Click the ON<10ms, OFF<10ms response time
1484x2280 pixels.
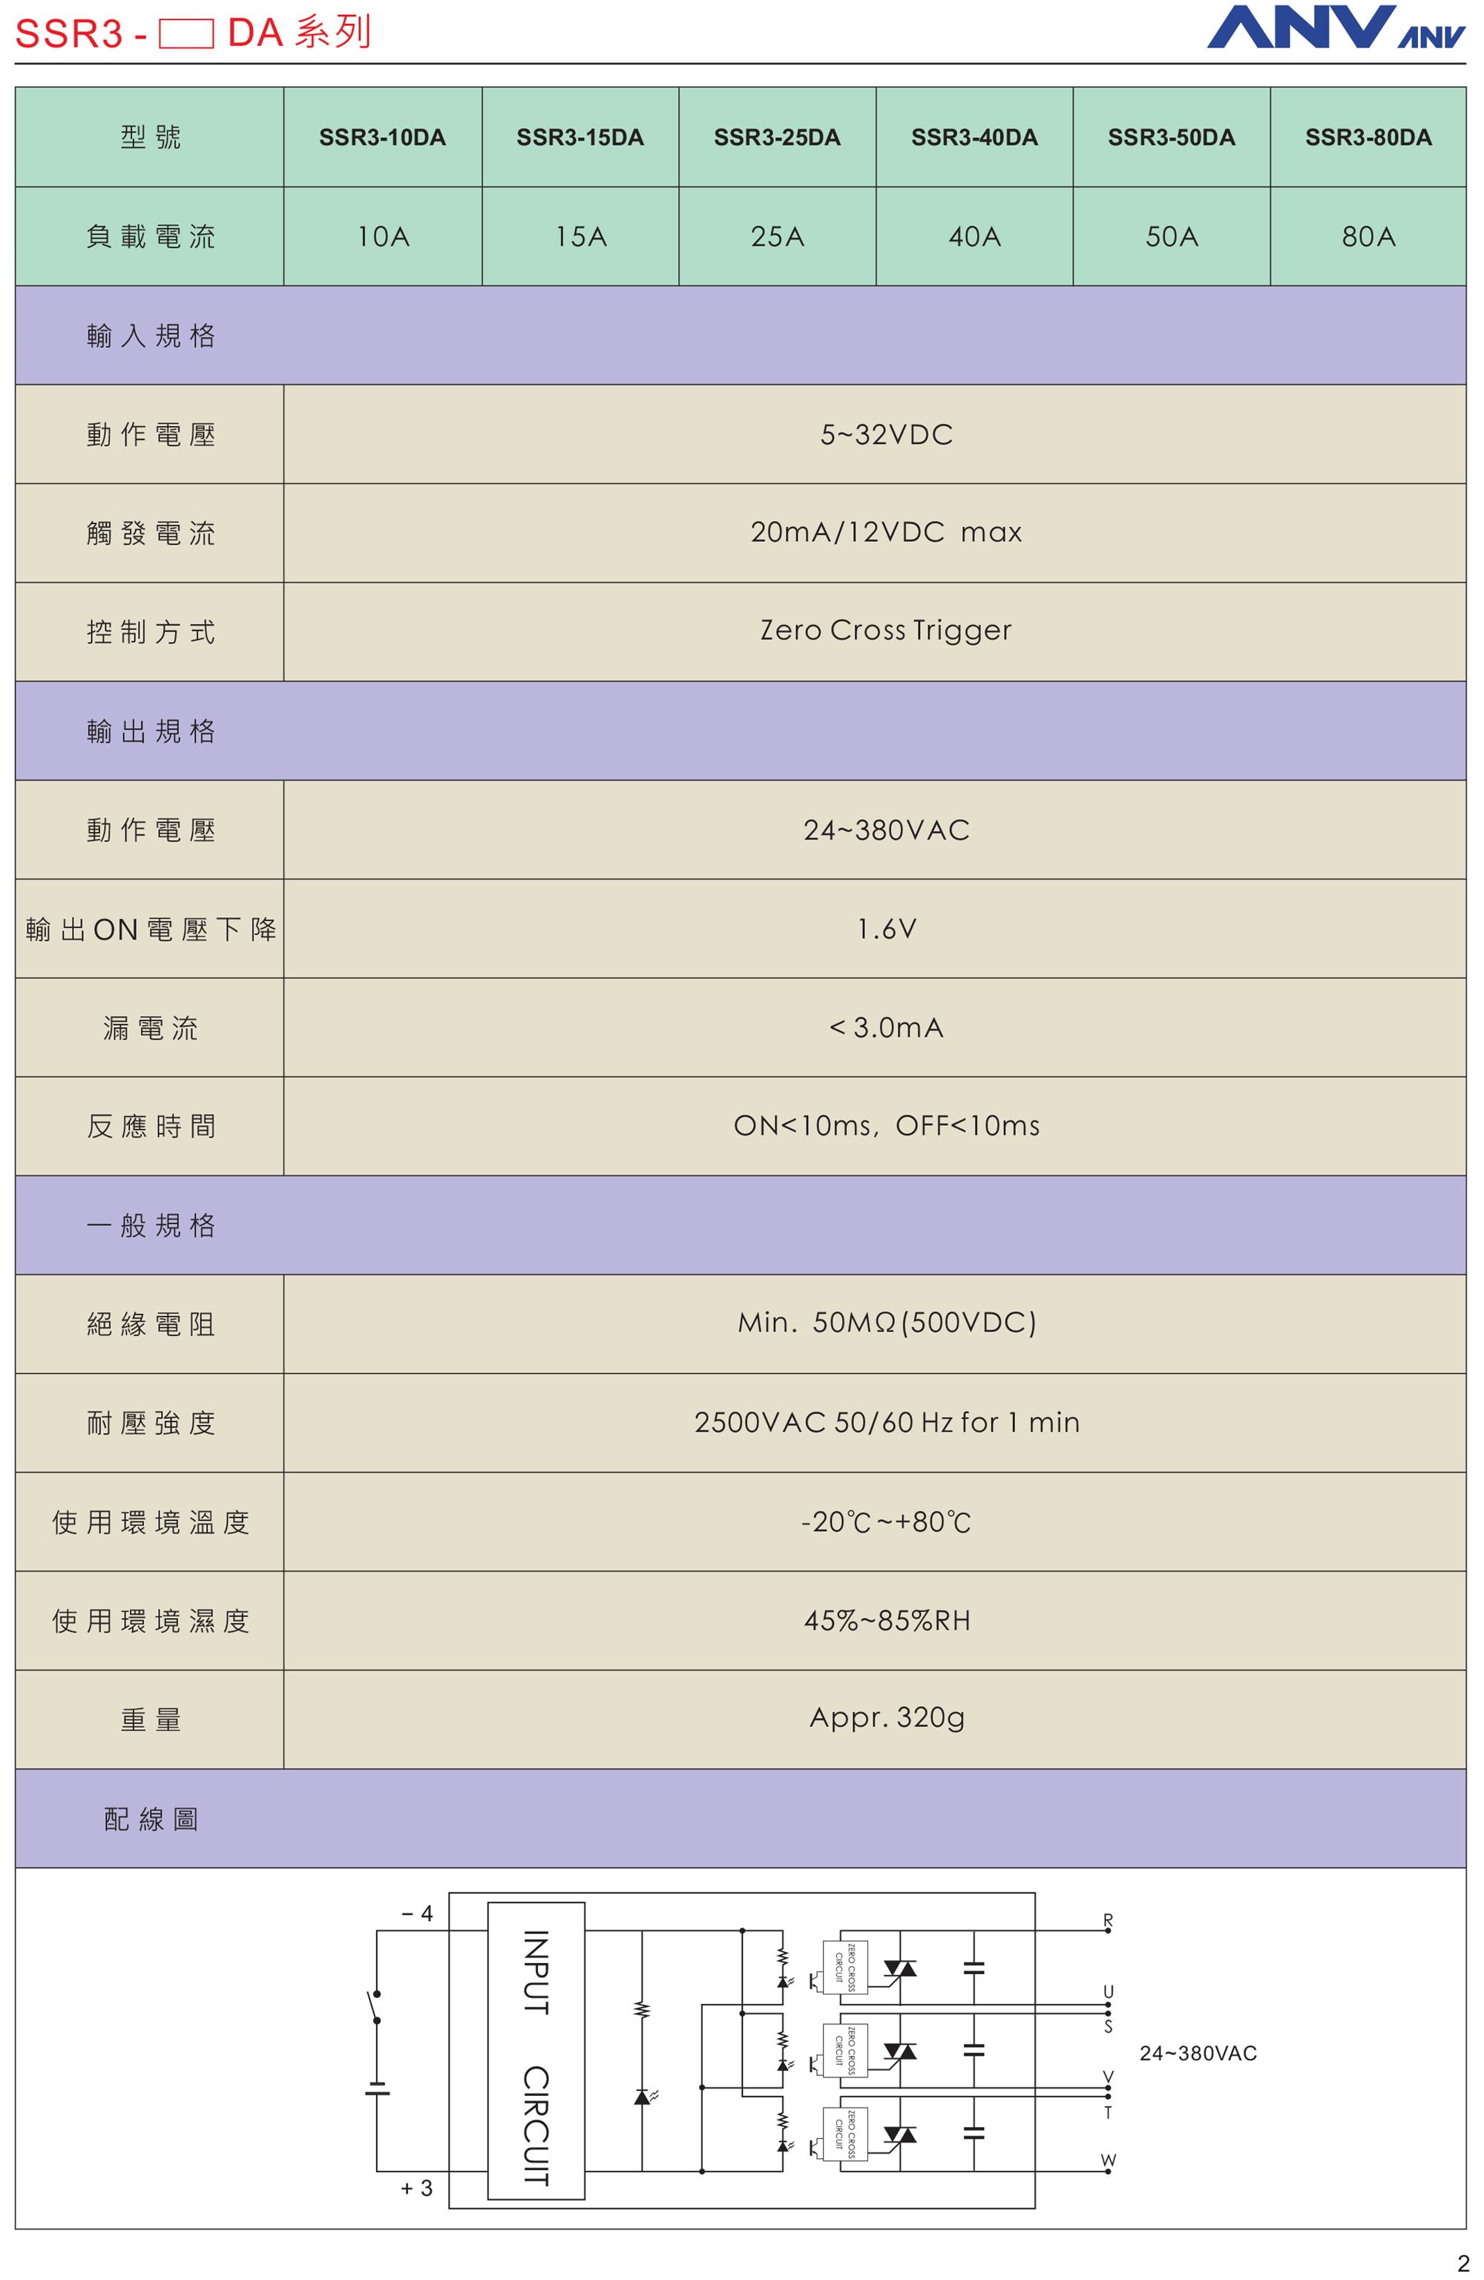pos(886,1126)
